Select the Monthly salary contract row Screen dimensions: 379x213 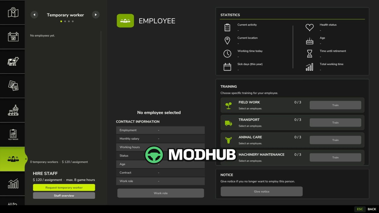(160, 139)
